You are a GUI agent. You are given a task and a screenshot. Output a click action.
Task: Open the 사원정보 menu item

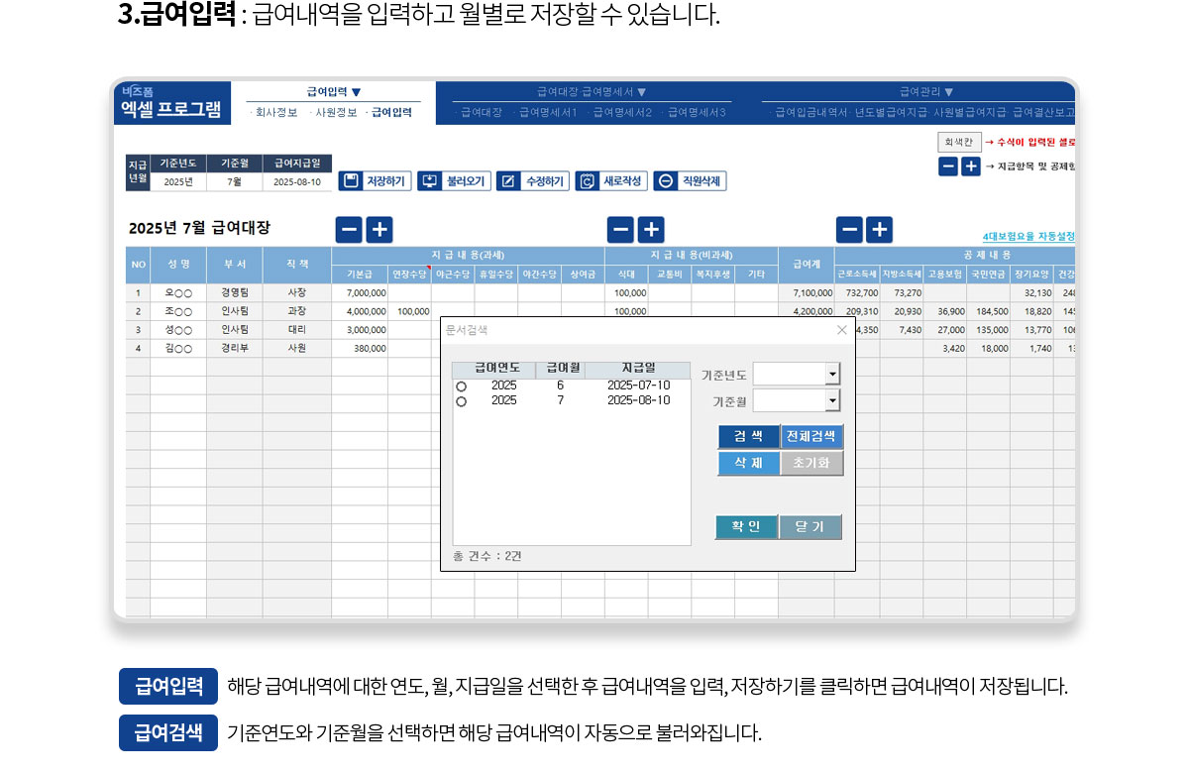point(336,113)
